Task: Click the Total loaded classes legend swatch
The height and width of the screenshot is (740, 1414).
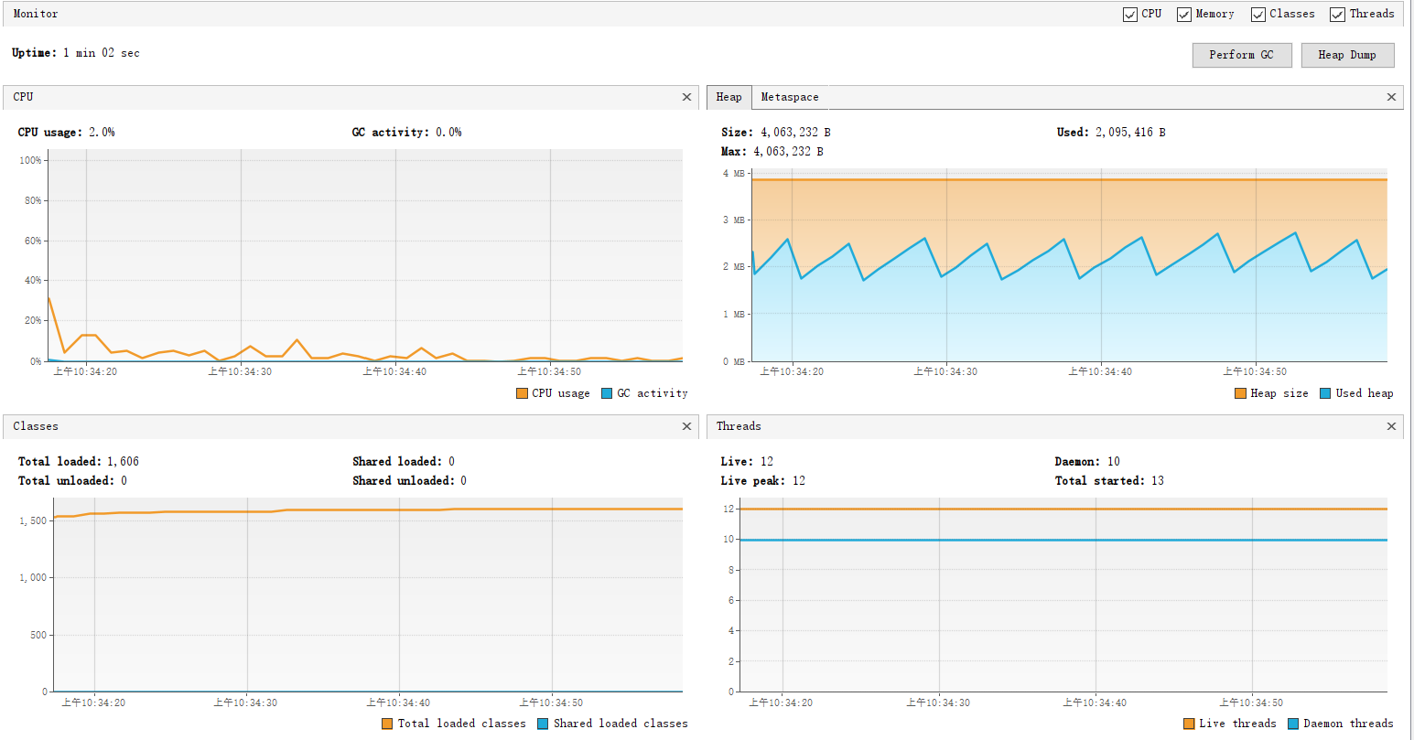Action: pyautogui.click(x=387, y=724)
